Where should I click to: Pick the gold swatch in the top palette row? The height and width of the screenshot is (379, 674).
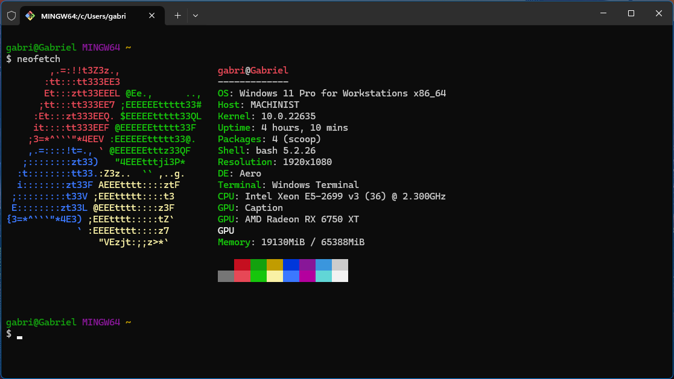pyautogui.click(x=275, y=265)
